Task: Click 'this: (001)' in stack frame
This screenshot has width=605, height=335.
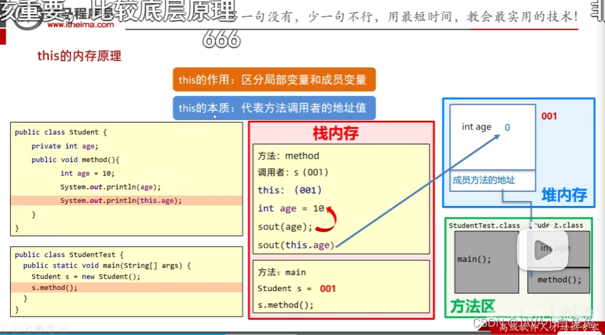Action: pos(290,190)
